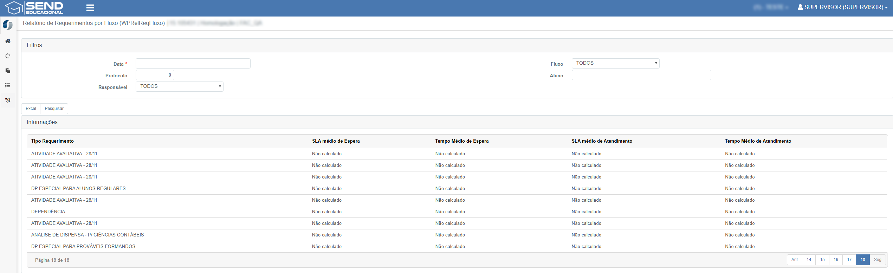
Task: Select the DEPENDÊNCIA row
Action: [457, 212]
